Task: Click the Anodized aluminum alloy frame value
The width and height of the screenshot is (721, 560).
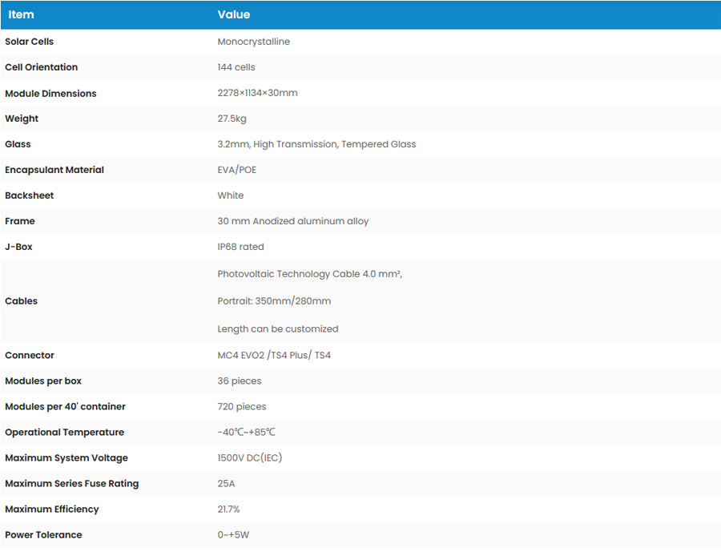Action: click(293, 221)
